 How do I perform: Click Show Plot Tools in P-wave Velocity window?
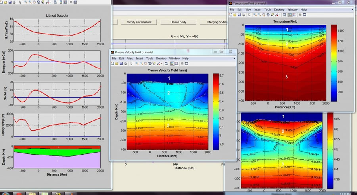pos(186,64)
